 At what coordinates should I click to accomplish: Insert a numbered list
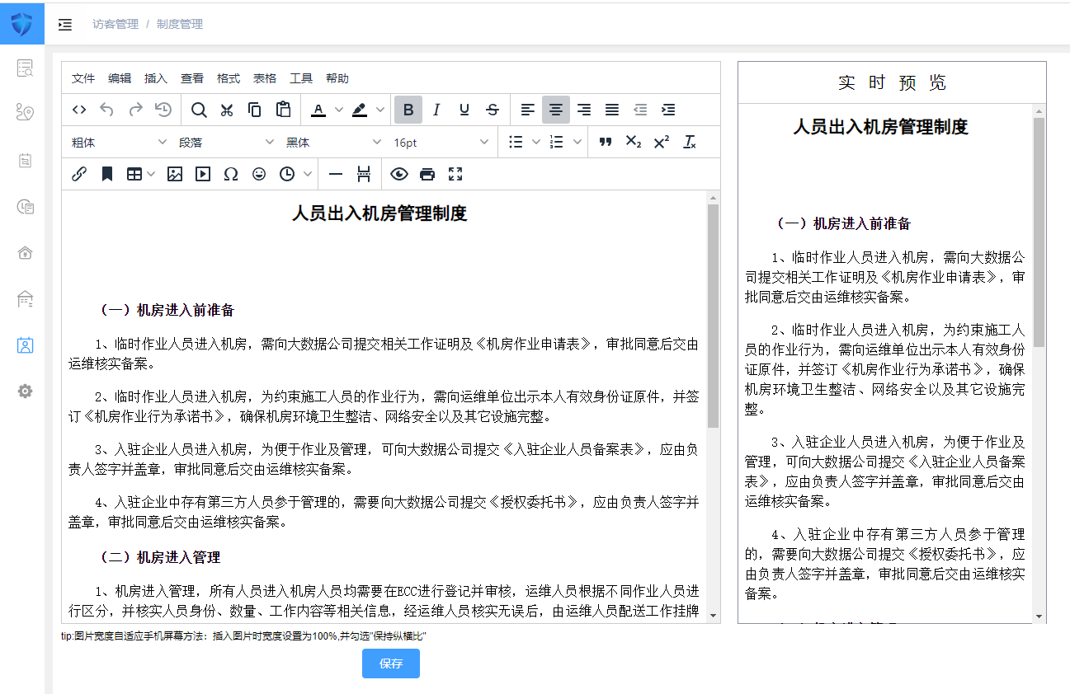coord(557,143)
